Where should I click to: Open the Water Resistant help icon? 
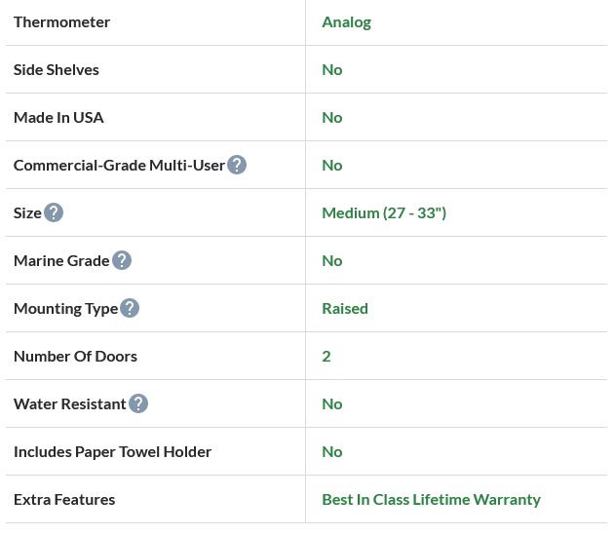[x=138, y=403]
